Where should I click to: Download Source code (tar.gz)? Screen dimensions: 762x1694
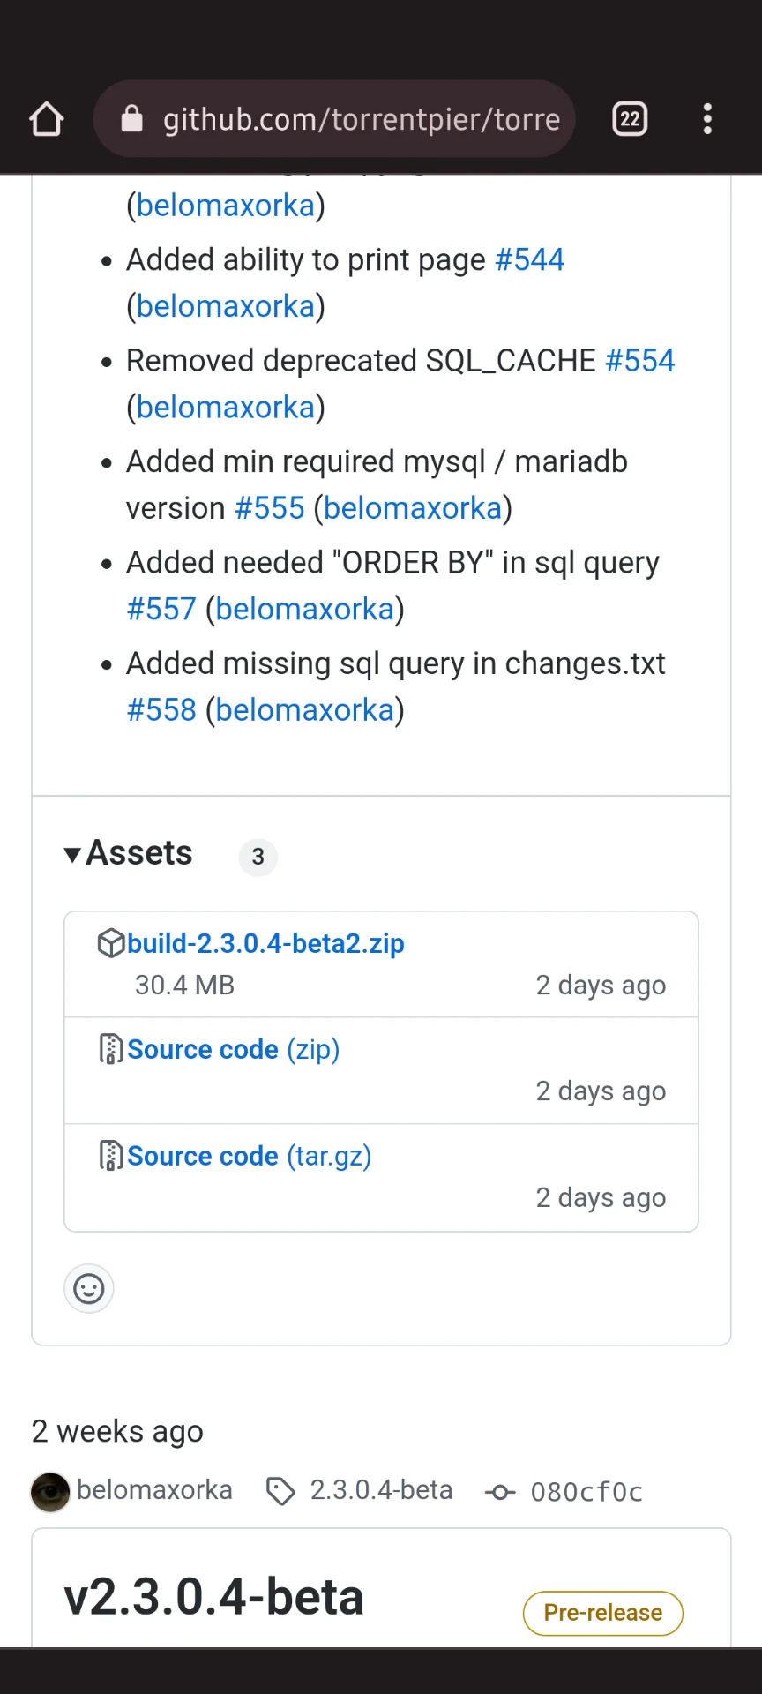(250, 1156)
